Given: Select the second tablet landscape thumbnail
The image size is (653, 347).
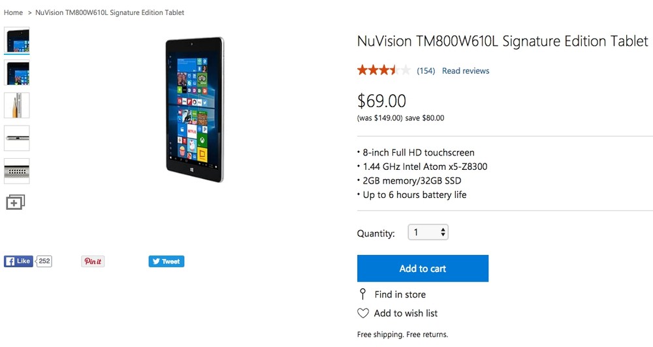Looking at the screenshot, I should 17,73.
